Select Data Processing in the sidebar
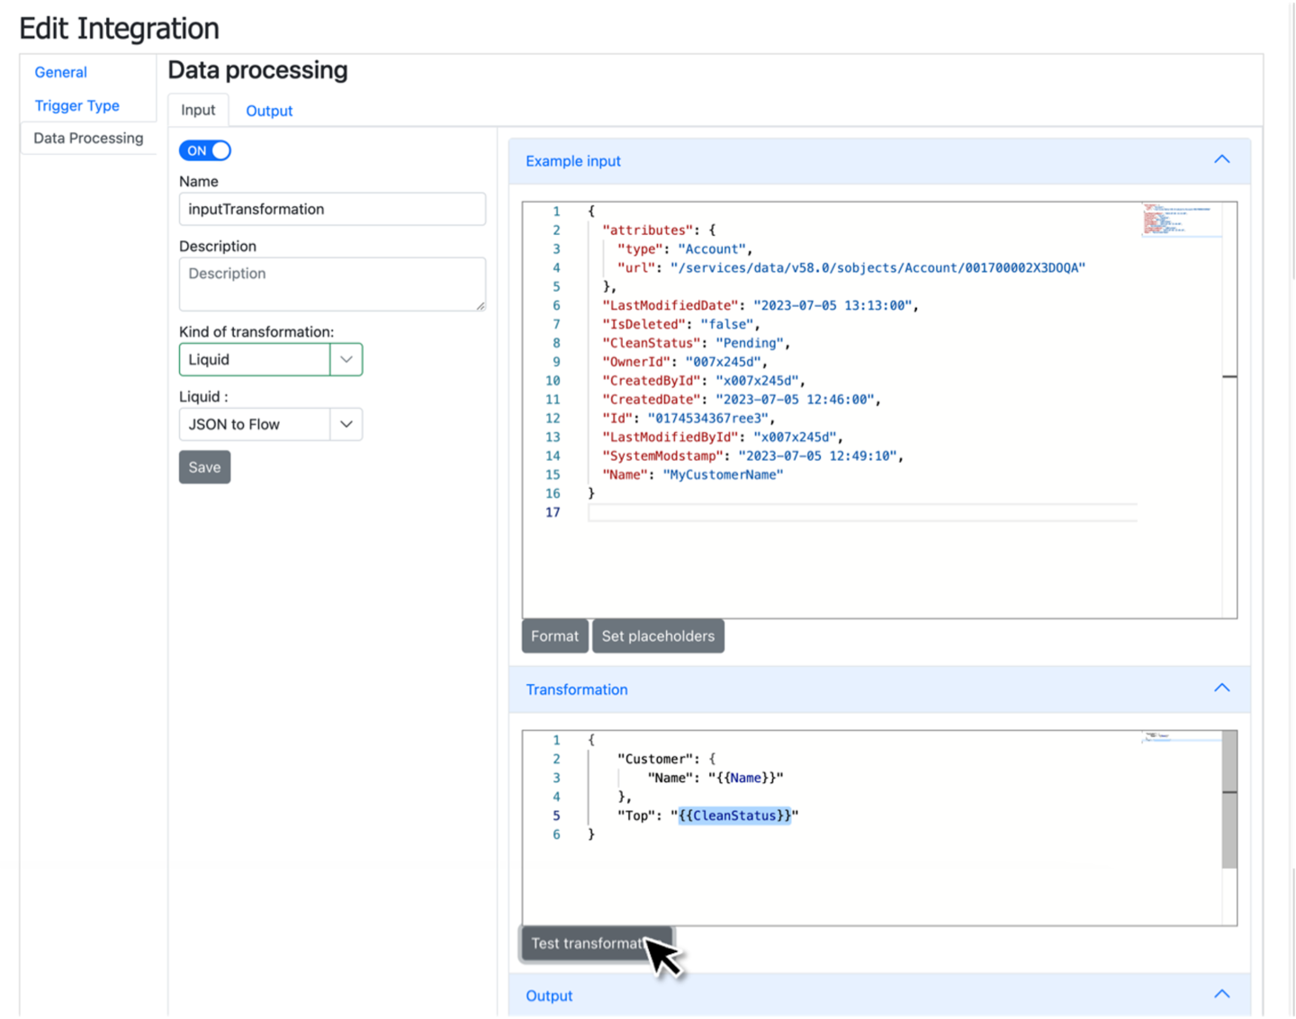Screen dimensions: 1296x1019 pos(87,138)
